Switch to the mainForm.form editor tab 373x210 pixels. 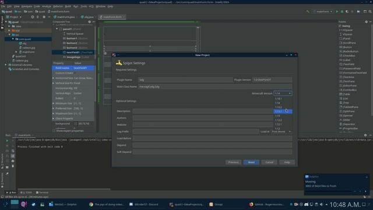pos(112,17)
